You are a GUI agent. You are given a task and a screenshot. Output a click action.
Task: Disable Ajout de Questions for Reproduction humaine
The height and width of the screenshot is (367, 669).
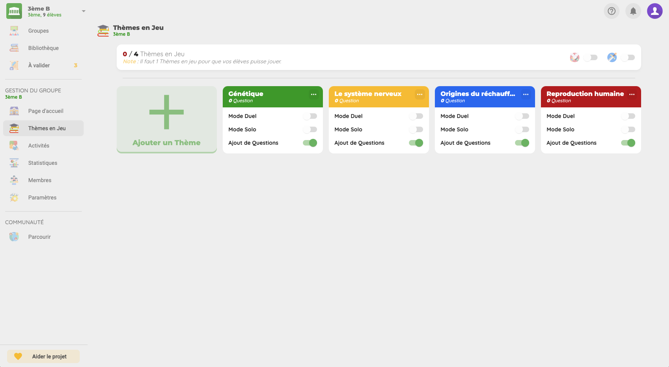[x=628, y=143]
